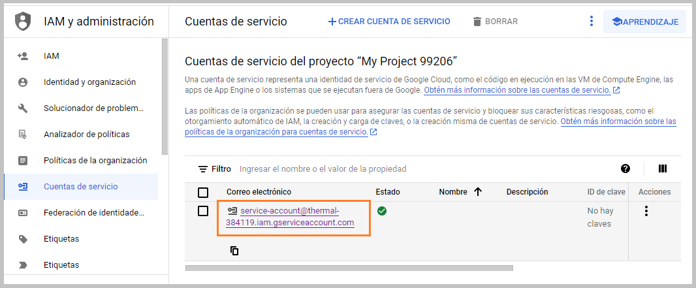Viewport: 696px width, 288px height.
Task: Click the IAM add-person icon in sidebar
Action: pyautogui.click(x=23, y=56)
